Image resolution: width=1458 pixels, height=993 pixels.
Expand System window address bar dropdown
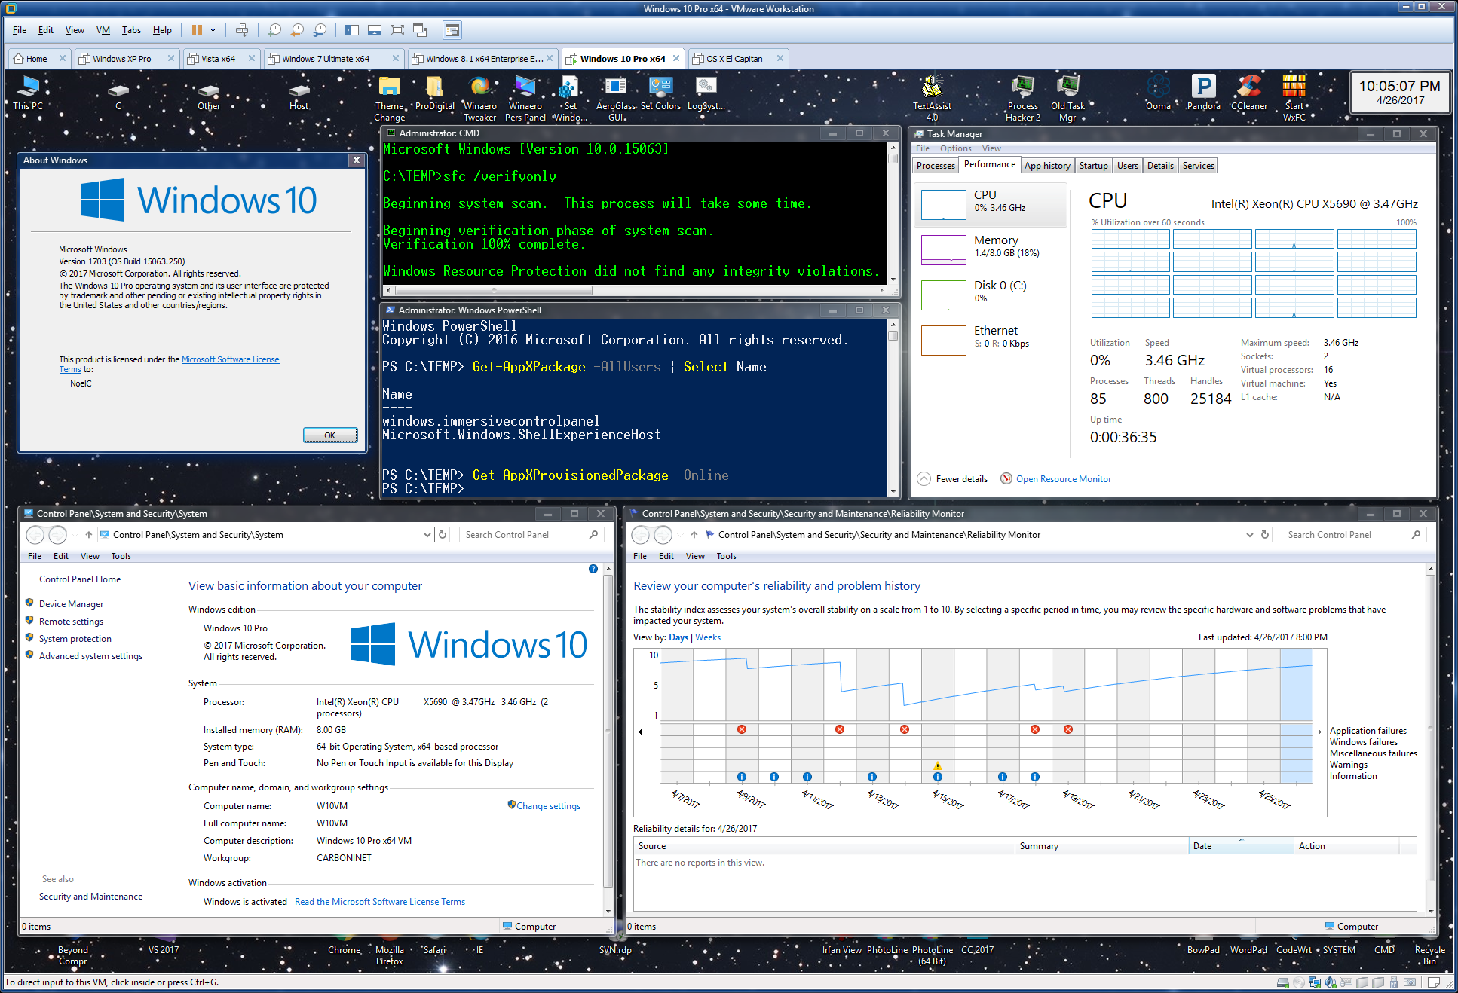pyautogui.click(x=427, y=535)
